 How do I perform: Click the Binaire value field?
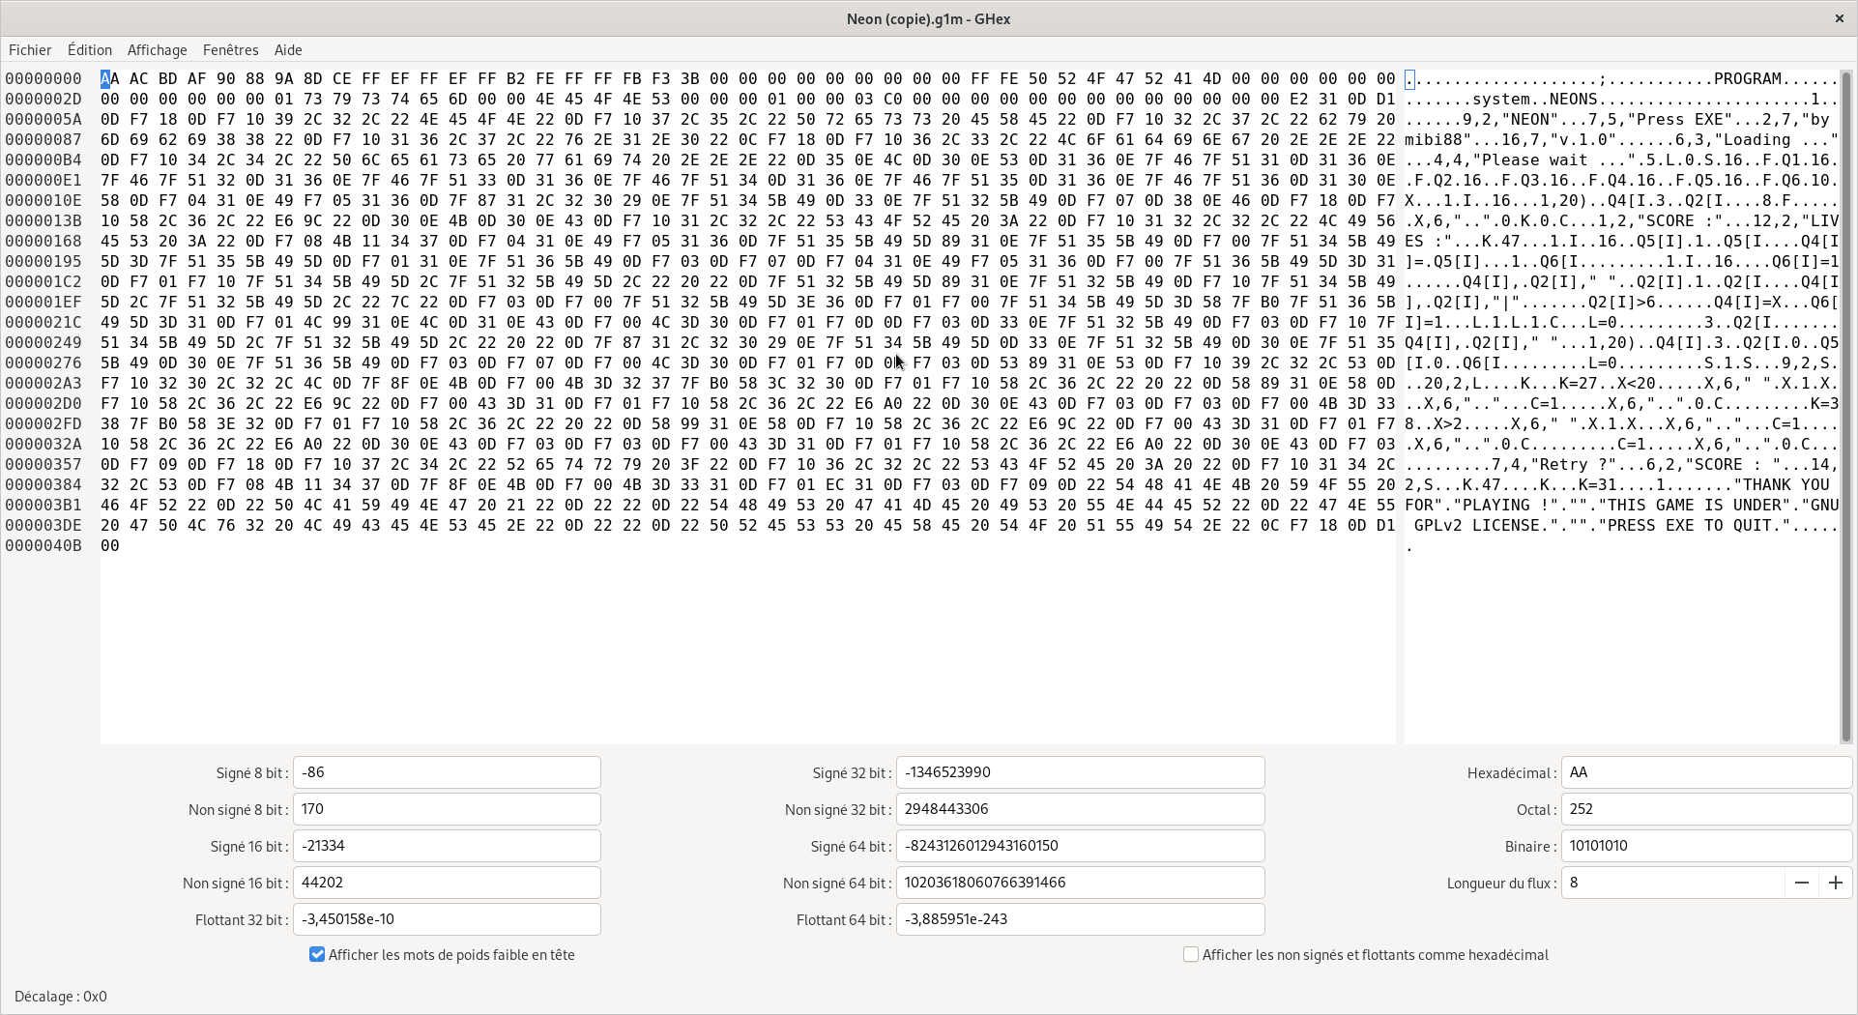[1706, 846]
